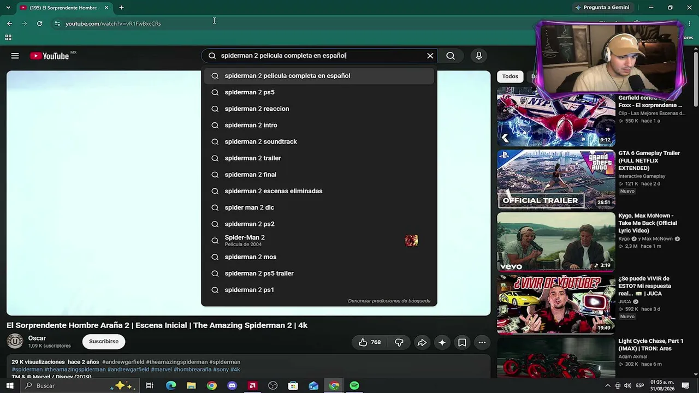Open the Windows Start menu
Image resolution: width=699 pixels, height=393 pixels.
pyautogui.click(x=9, y=386)
